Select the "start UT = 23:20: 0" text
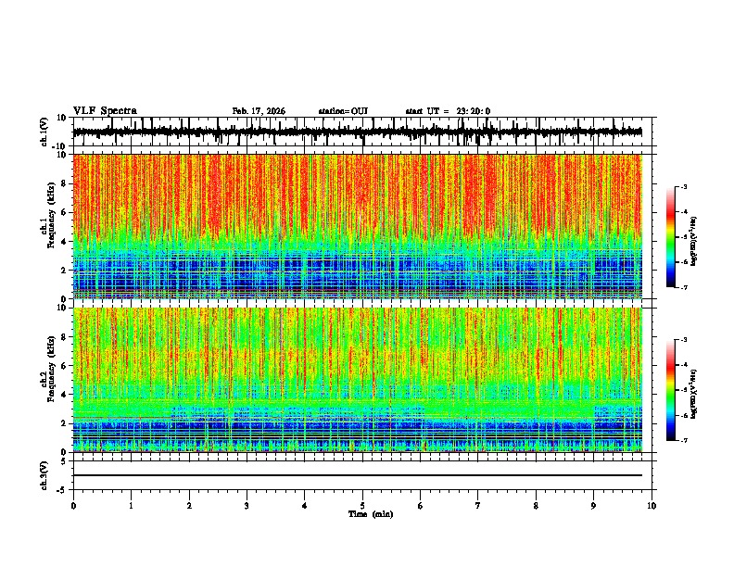Screen dimensions: 734x567 click(448, 111)
